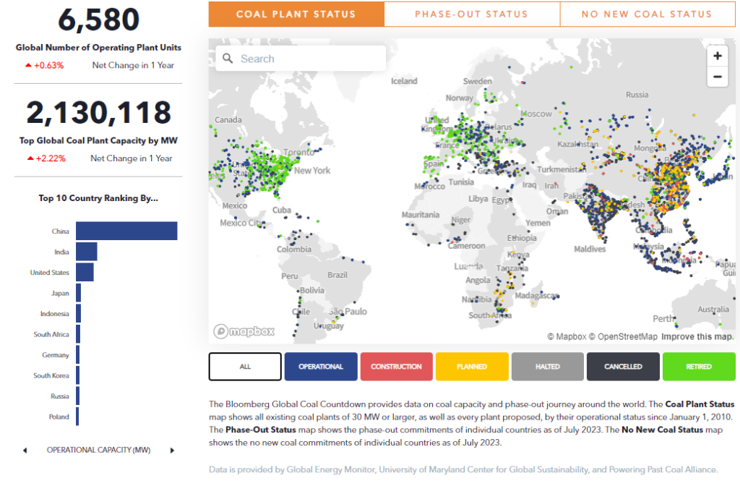The width and height of the screenshot is (740, 481).
Task: Select South Africa's bar in ranking chart
Action: [x=78, y=334]
